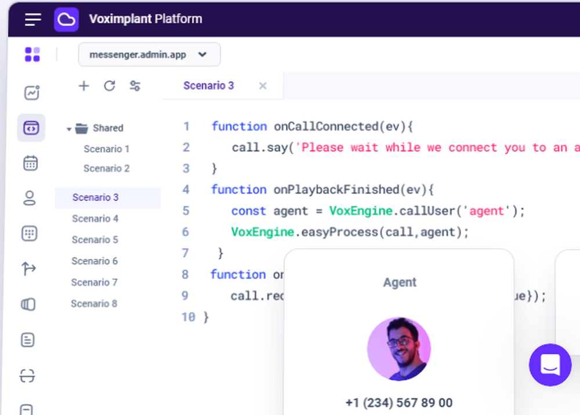The image size is (580, 415).
Task: Open the book-shaped sidebar icon
Action: 28,304
